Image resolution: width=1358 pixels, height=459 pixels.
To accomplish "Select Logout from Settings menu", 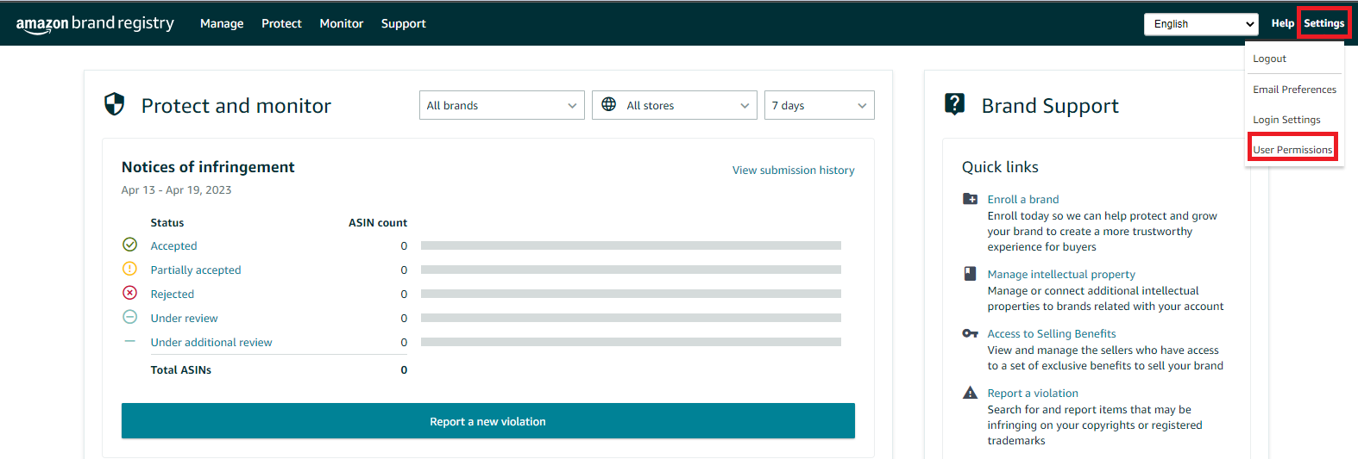I will point(1269,59).
